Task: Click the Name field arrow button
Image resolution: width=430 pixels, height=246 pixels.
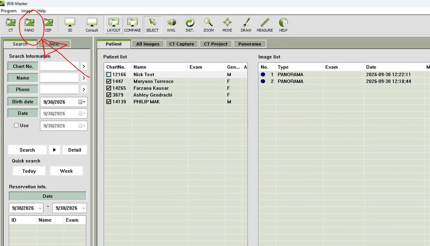Action: (x=84, y=78)
